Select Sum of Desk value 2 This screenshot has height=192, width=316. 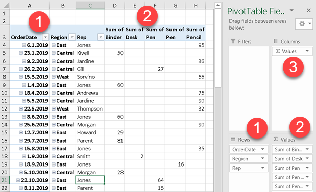coord(135,156)
